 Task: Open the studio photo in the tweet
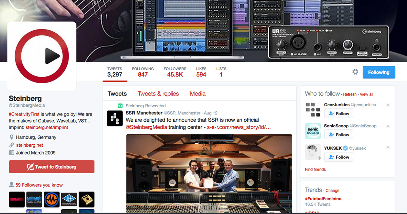(209, 174)
